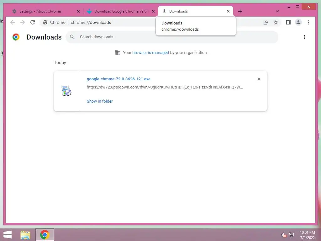Open the Chrome main three-dot menu
This screenshot has width=321, height=241.
tap(308, 22)
